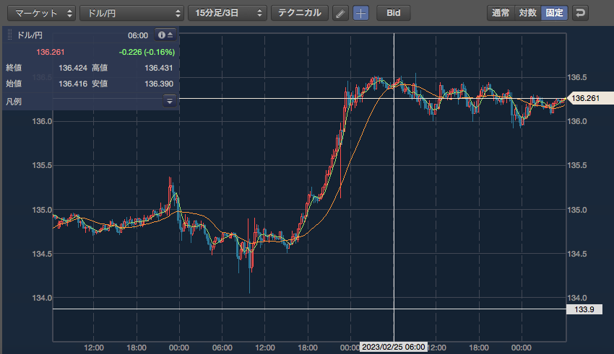This screenshot has height=354, width=614.
Task: Click the 凡例 label
Action: [14, 102]
